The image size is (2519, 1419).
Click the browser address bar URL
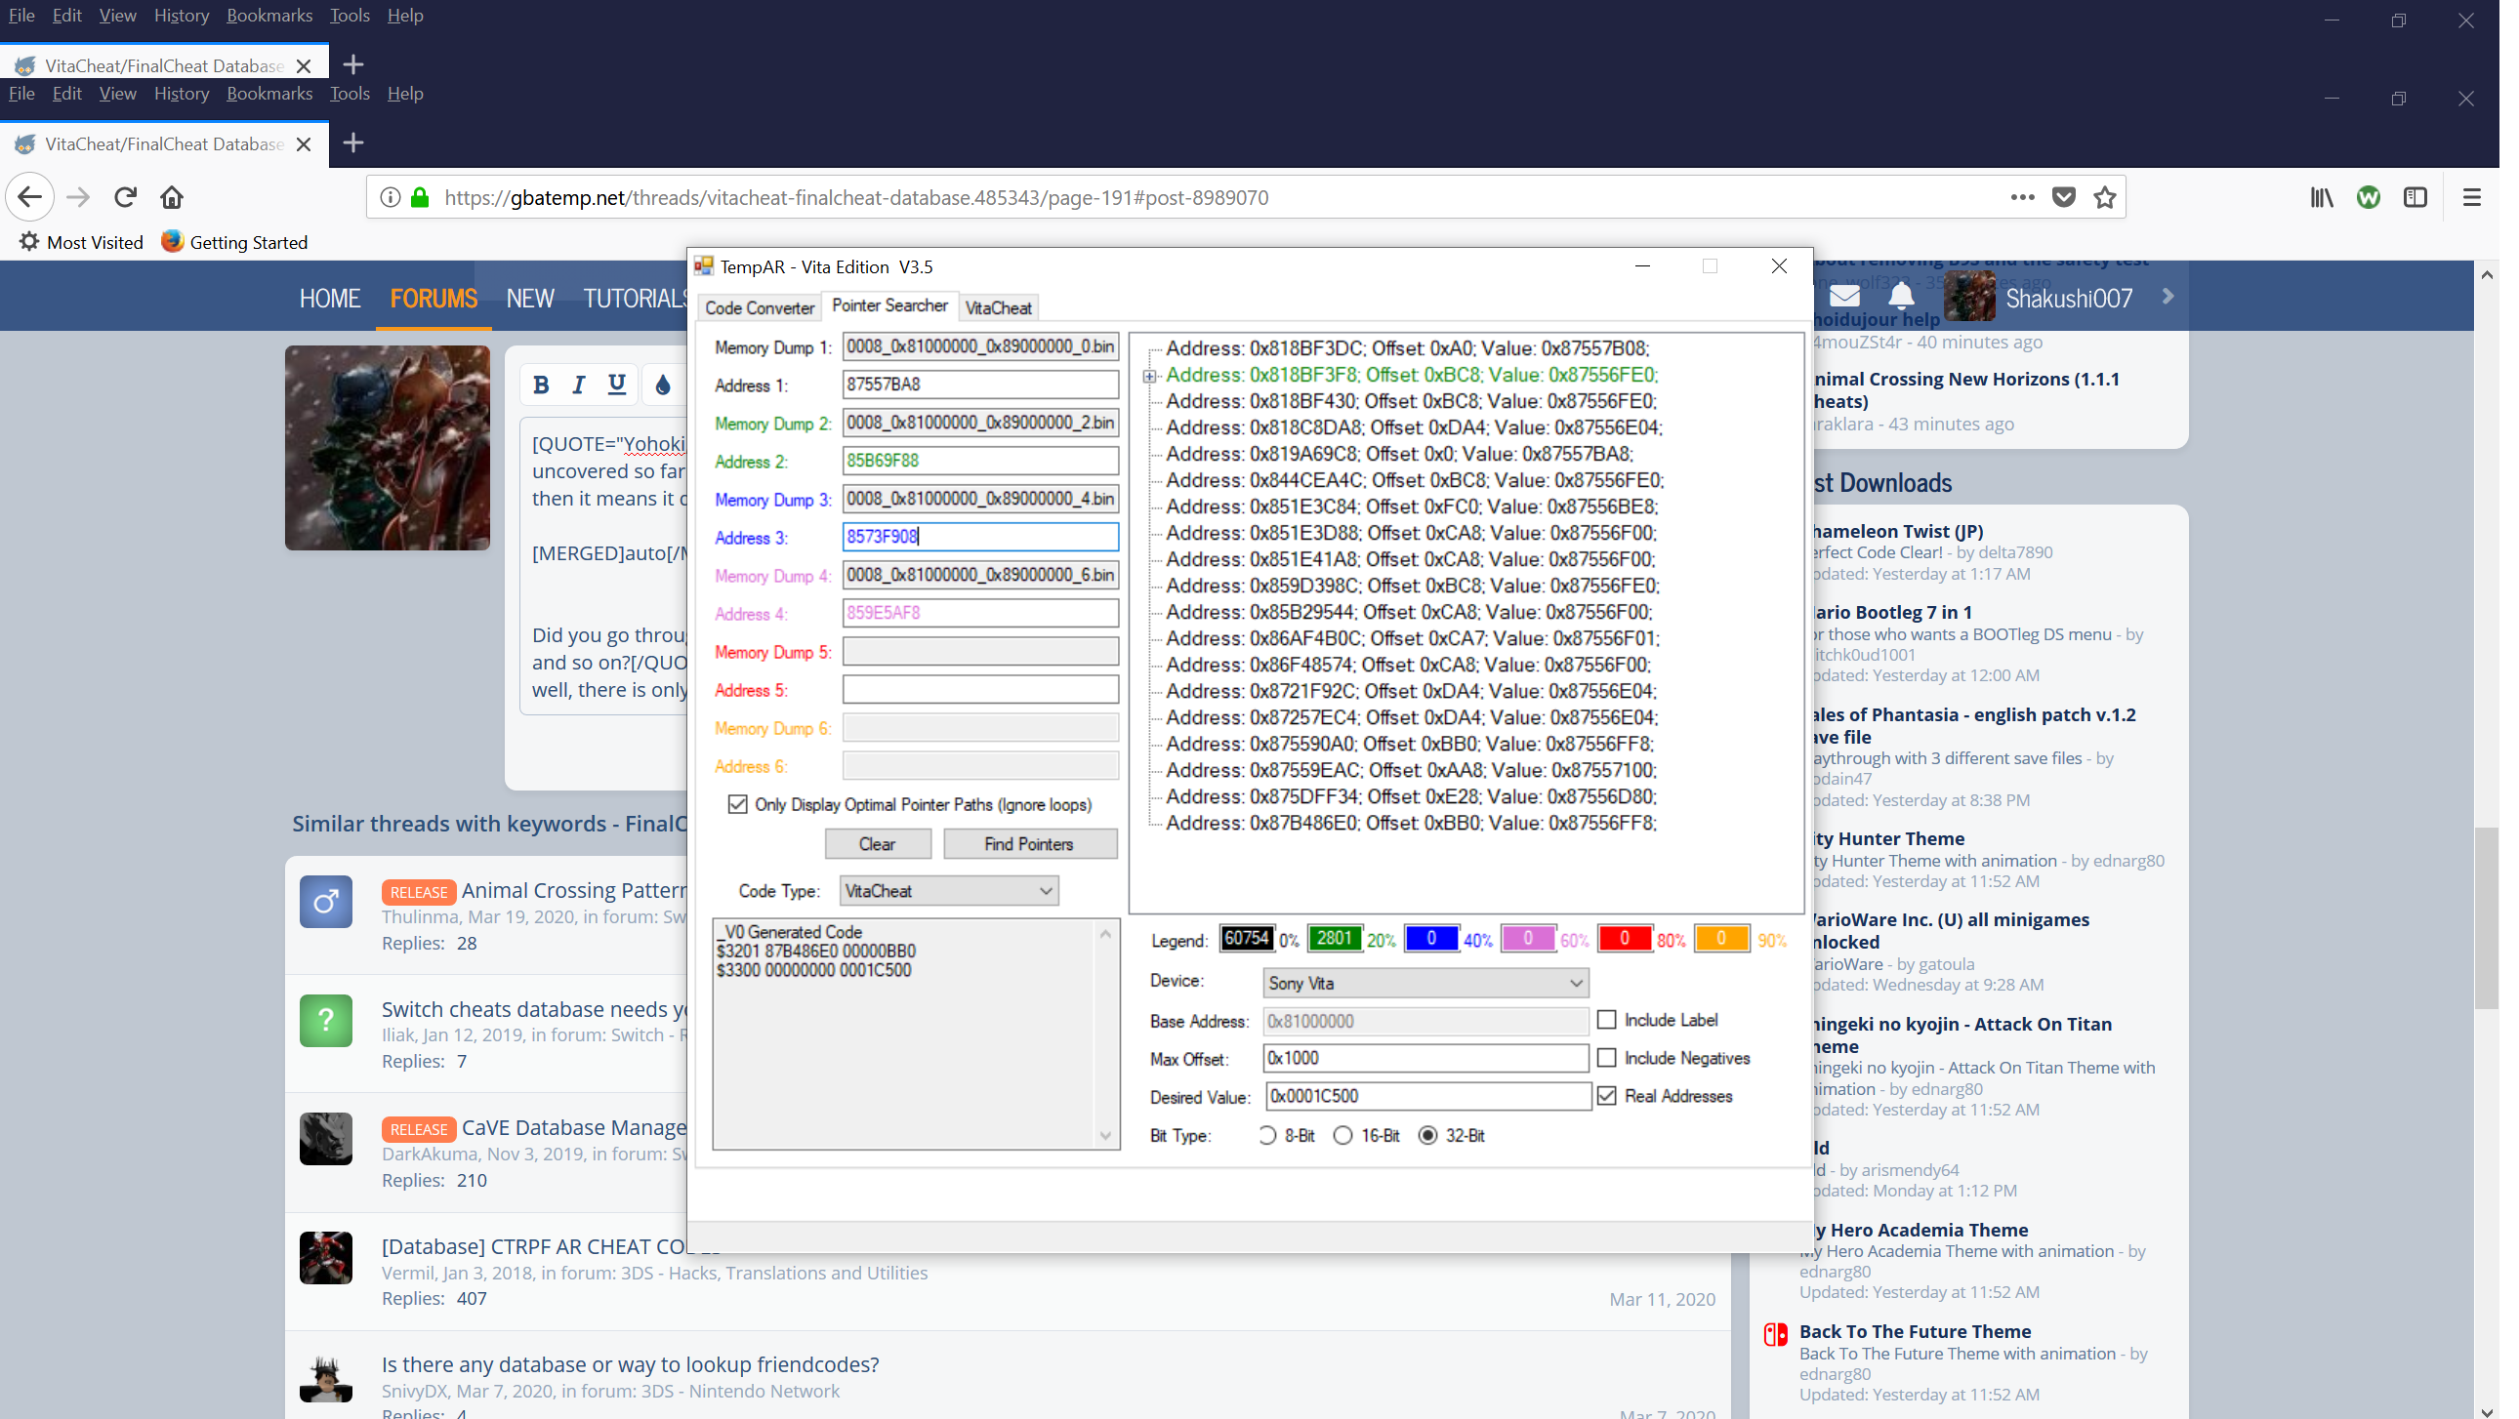pyautogui.click(x=855, y=197)
